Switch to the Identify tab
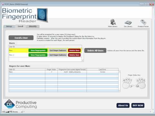This screenshot has width=155, height=116. (33, 26)
